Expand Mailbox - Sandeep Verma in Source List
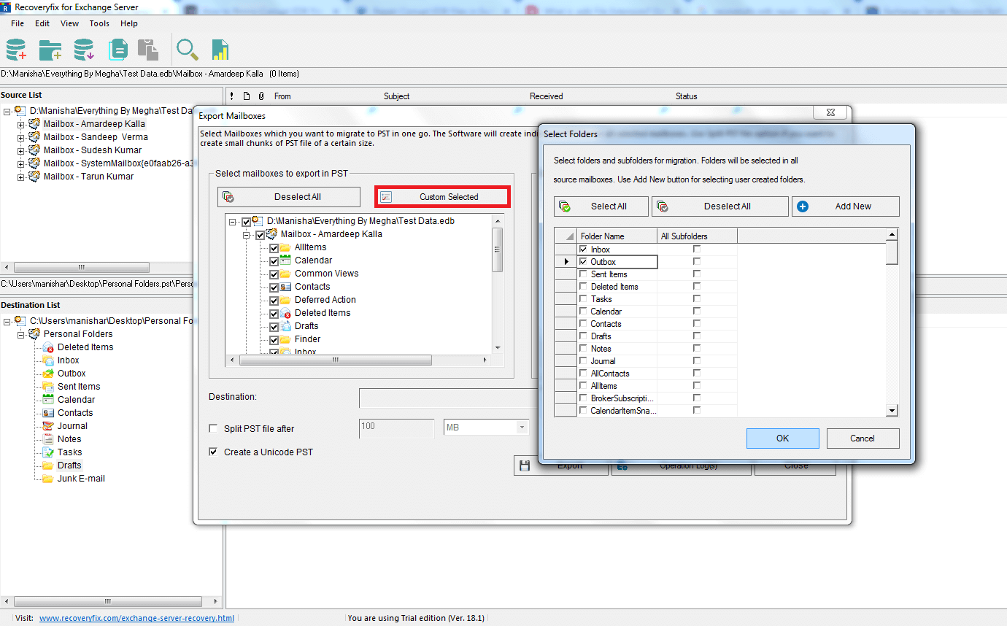 [x=20, y=137]
